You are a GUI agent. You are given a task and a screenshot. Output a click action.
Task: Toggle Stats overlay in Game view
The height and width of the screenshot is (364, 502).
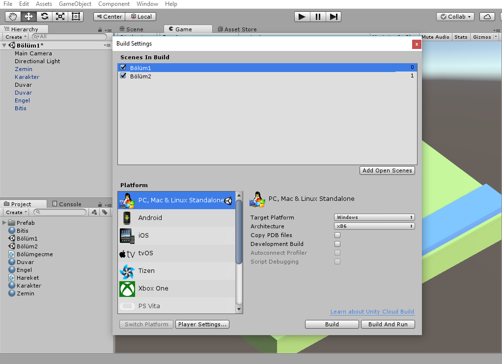pyautogui.click(x=461, y=37)
